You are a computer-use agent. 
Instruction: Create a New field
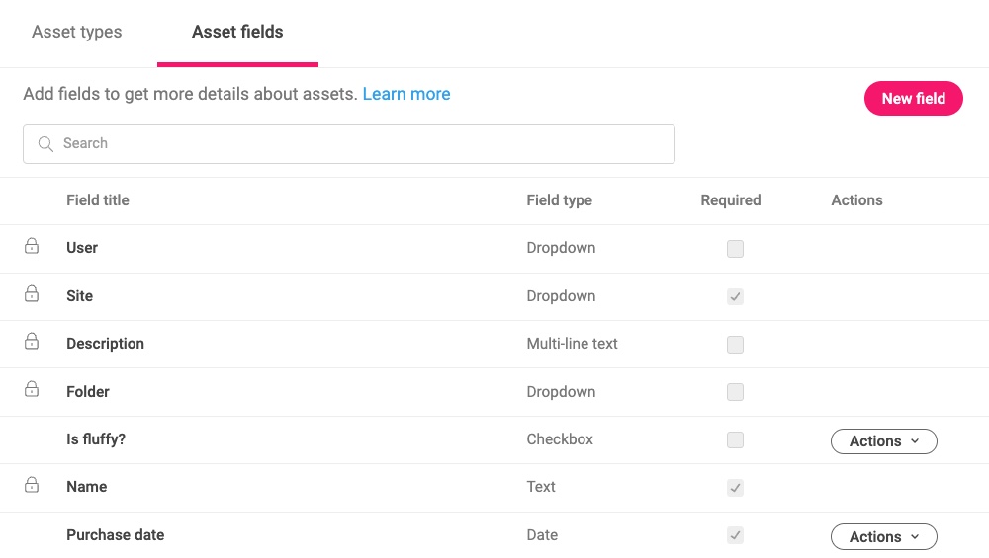[x=913, y=98]
